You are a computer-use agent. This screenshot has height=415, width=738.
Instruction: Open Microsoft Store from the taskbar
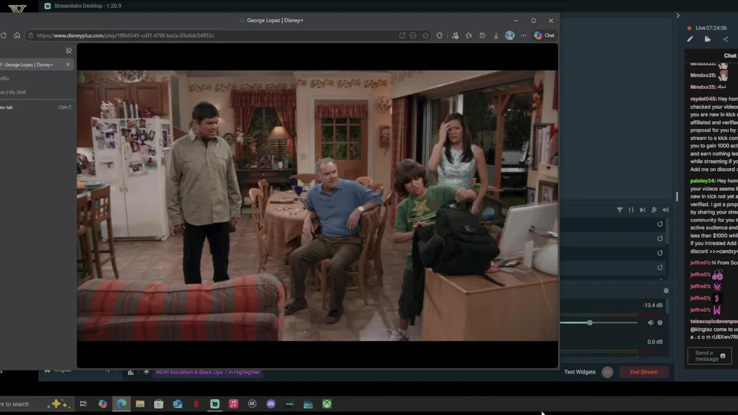[159, 404]
